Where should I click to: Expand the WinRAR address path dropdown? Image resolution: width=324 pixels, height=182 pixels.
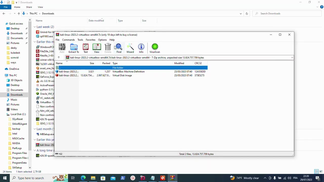coord(292,58)
